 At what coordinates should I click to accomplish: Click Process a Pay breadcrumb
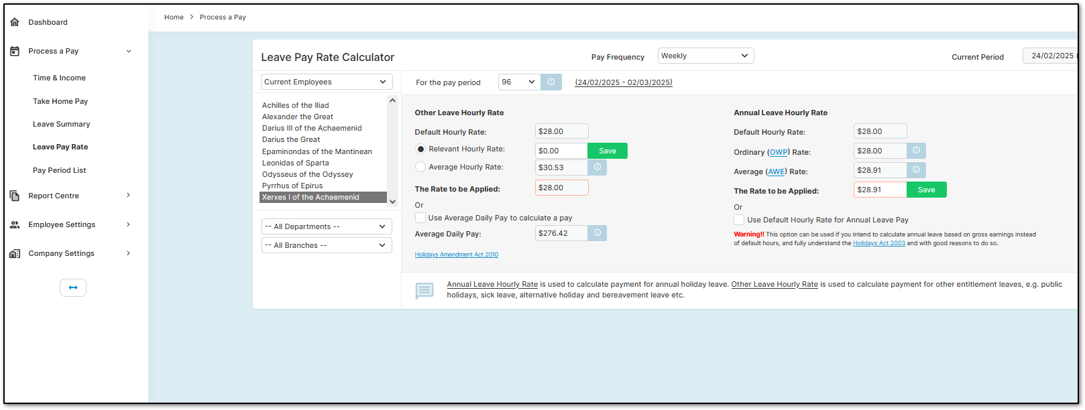click(x=223, y=17)
